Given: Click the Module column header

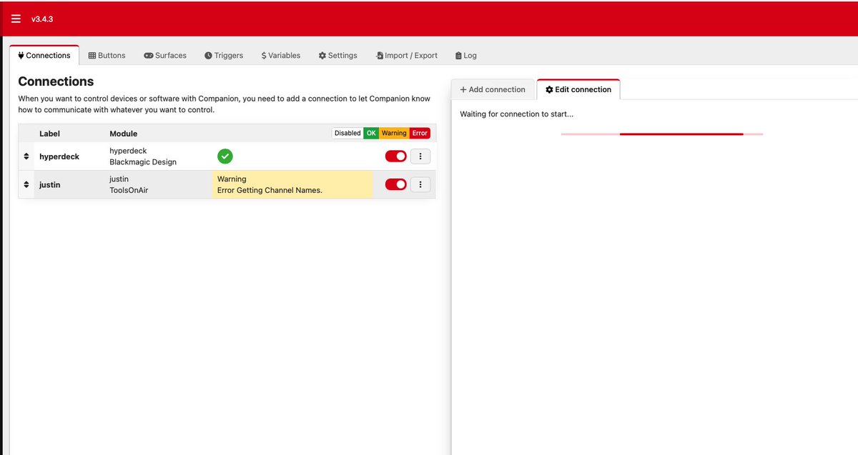Looking at the screenshot, I should [x=123, y=134].
